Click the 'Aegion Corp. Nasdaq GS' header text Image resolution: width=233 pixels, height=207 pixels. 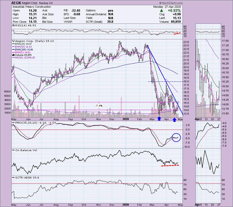[x=37, y=3]
